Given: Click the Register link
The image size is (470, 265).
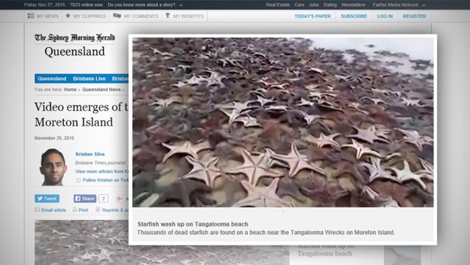Looking at the screenshot, I should 414,16.
